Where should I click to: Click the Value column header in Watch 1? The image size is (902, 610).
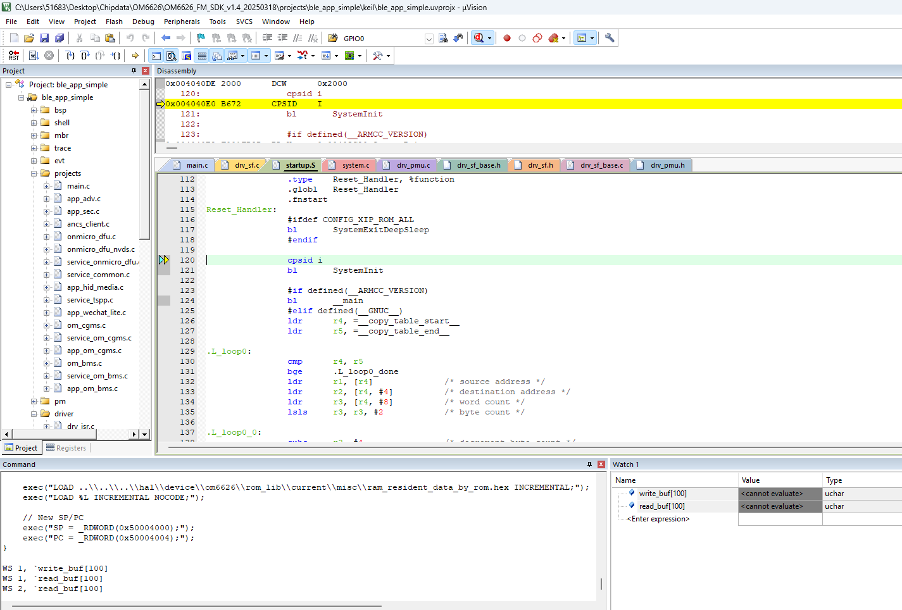click(x=780, y=480)
